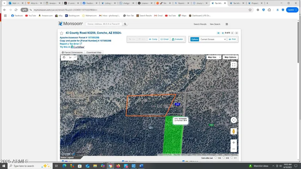Zoom in on the map
Viewport: 301px width, 169px height.
(234, 142)
